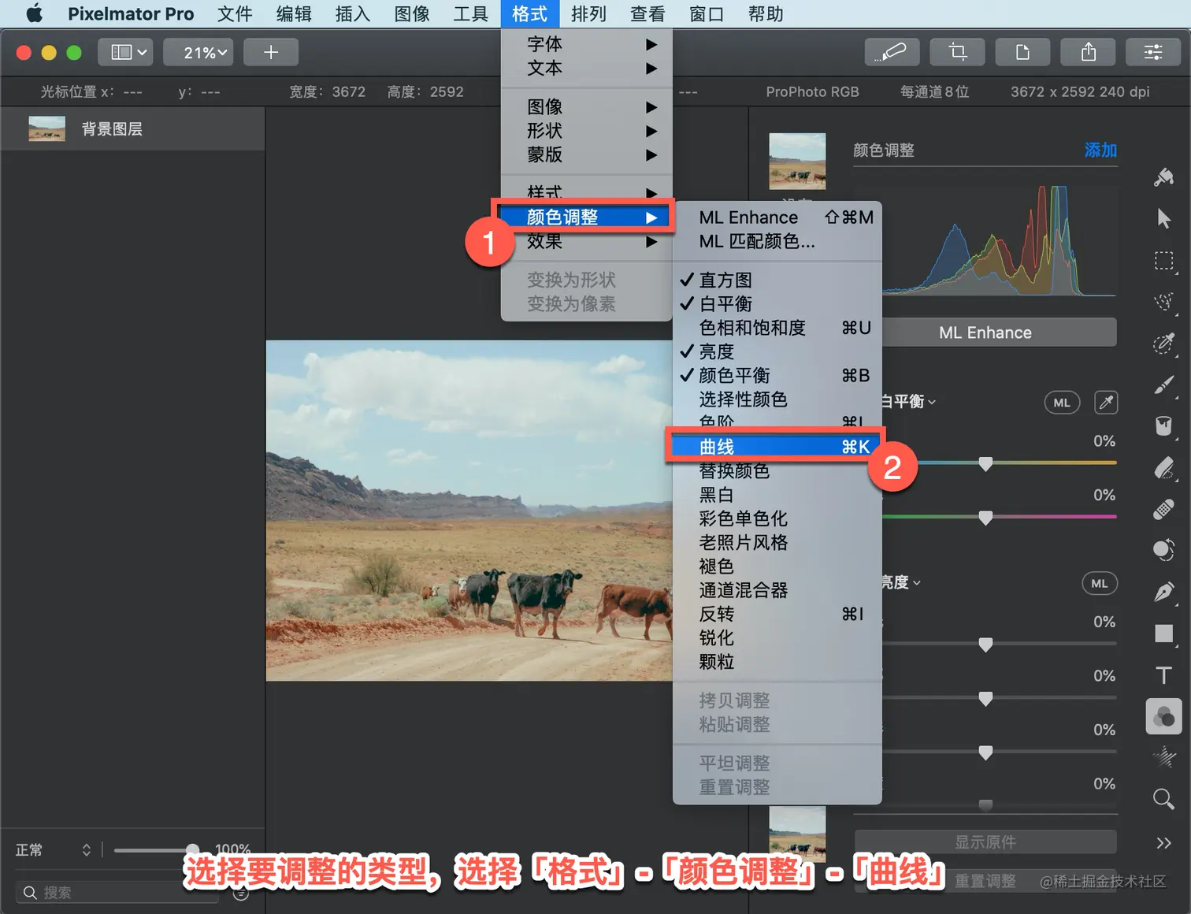Click the 搜索 layer search field
Screen dimensions: 1191x914
pyautogui.click(x=118, y=892)
